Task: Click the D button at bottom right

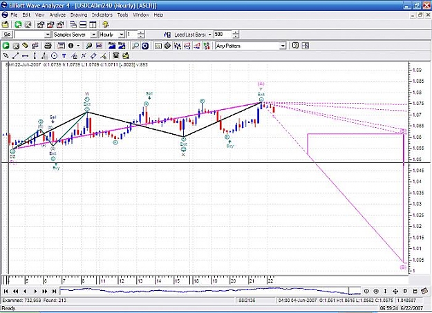Action: click(405, 291)
